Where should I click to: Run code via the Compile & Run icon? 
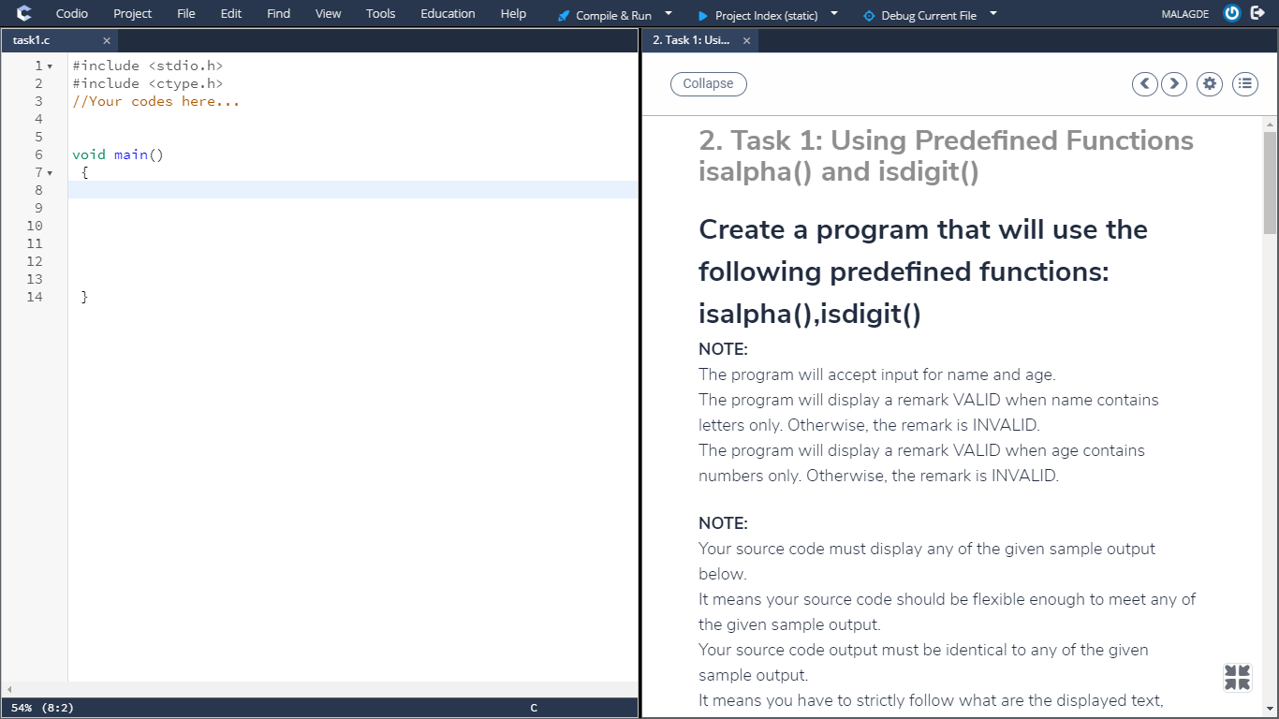click(x=563, y=14)
